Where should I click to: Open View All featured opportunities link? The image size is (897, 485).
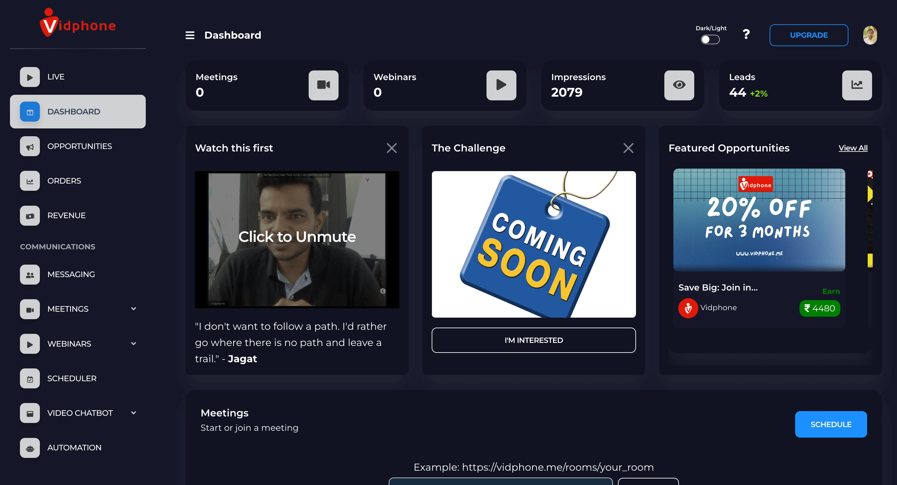coord(853,148)
